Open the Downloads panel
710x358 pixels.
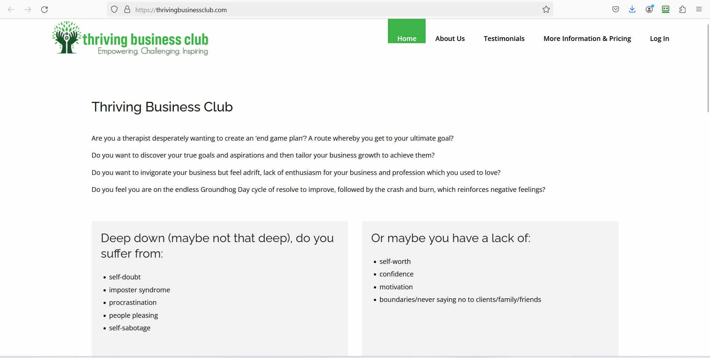(x=632, y=10)
